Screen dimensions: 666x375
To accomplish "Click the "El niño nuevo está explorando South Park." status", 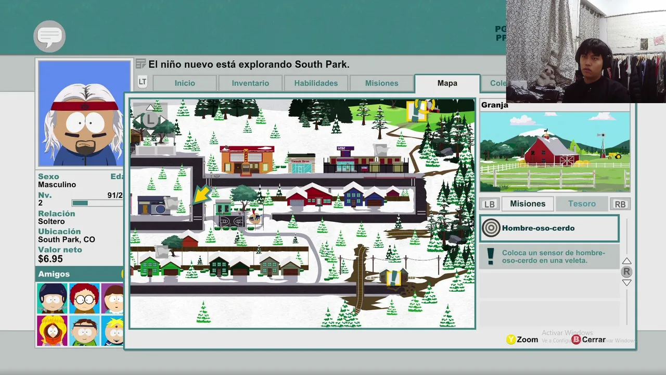I will click(249, 65).
